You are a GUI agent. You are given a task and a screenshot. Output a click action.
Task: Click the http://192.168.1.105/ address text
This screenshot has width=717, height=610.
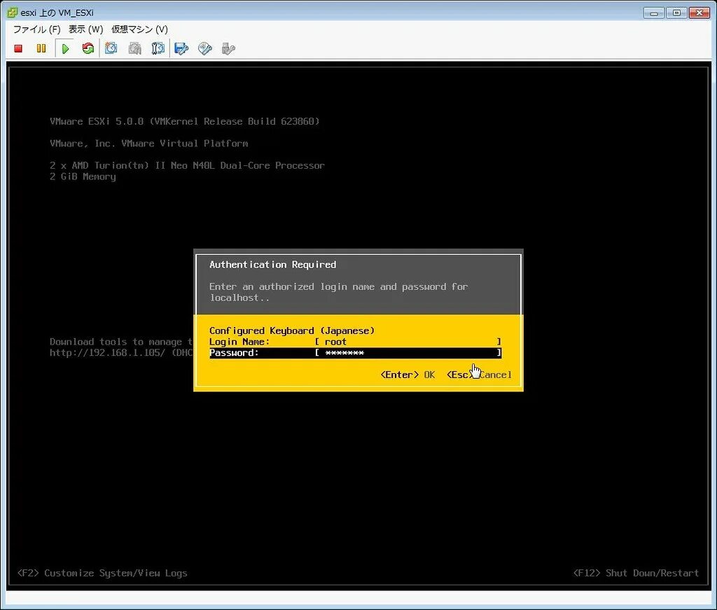(x=107, y=353)
